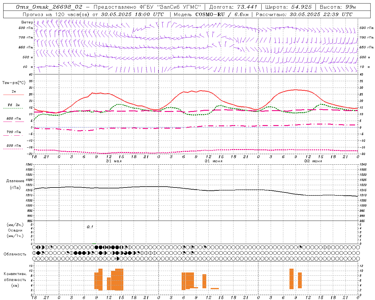The height and width of the screenshot is (300, 375).
Task: Click the station code 'Oms_Omsk_26698_02' in header
Action: coord(49,7)
